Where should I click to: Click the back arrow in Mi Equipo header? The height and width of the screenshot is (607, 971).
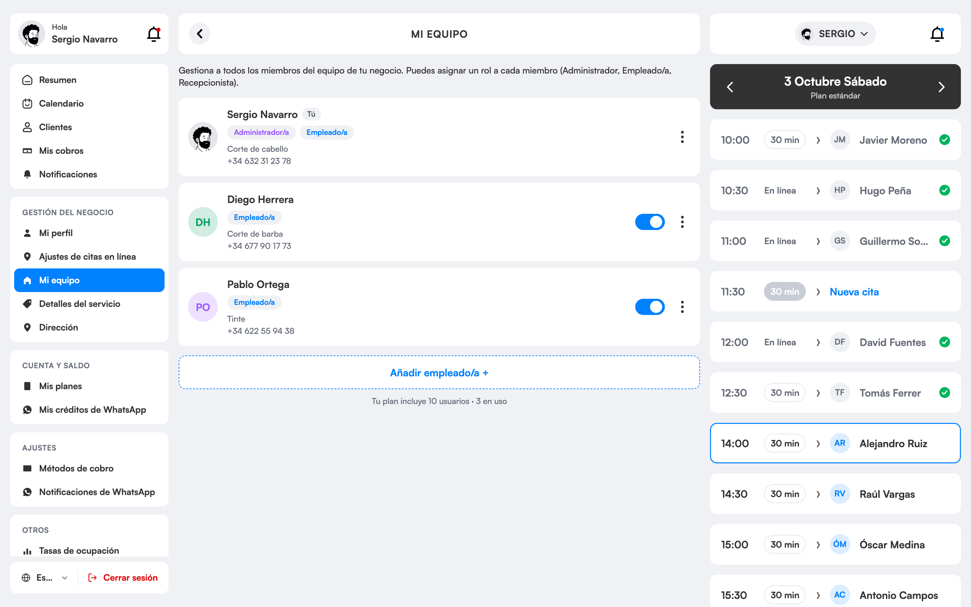click(199, 34)
